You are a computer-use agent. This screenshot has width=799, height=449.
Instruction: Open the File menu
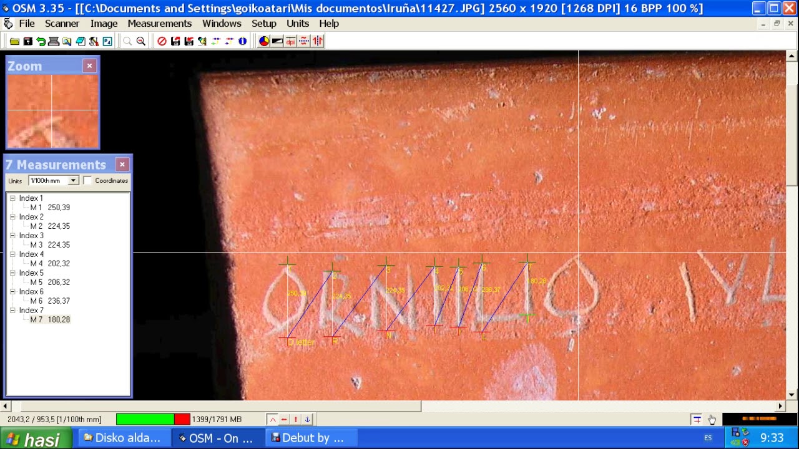click(x=27, y=24)
